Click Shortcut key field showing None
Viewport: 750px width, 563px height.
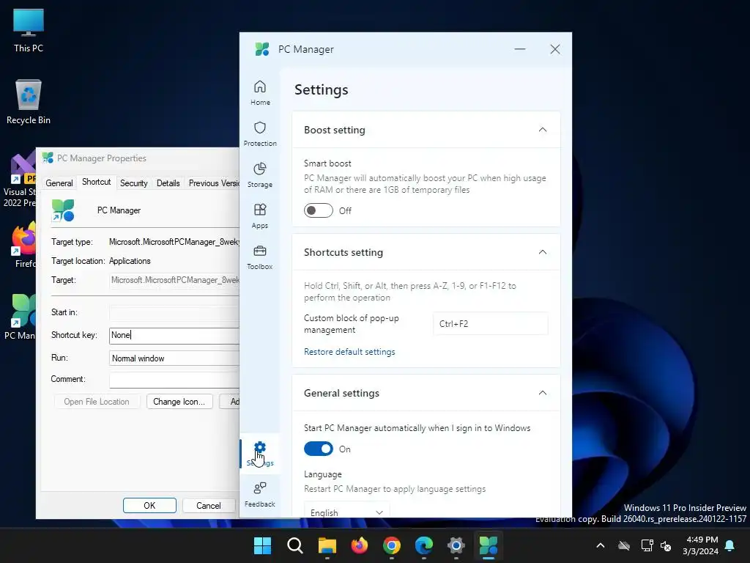coord(174,336)
